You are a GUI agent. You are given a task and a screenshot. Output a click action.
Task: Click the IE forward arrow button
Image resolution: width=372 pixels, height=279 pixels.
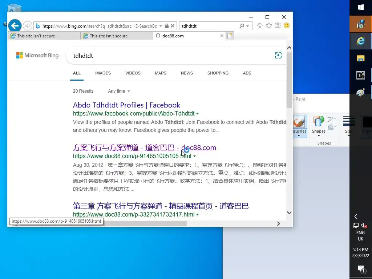coord(28,26)
